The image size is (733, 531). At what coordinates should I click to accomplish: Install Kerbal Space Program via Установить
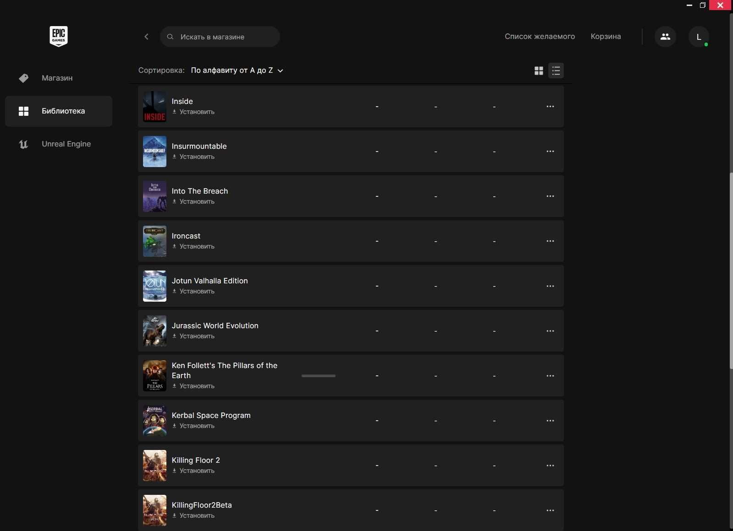point(193,426)
